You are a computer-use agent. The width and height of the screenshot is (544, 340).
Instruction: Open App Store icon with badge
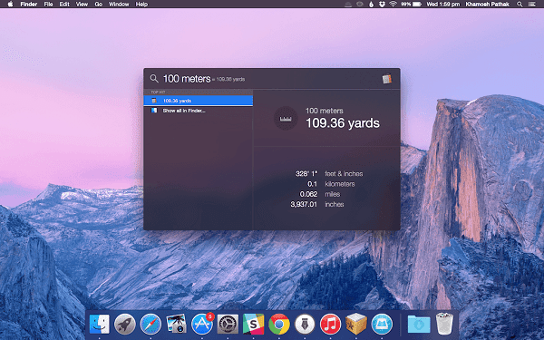[202, 324]
